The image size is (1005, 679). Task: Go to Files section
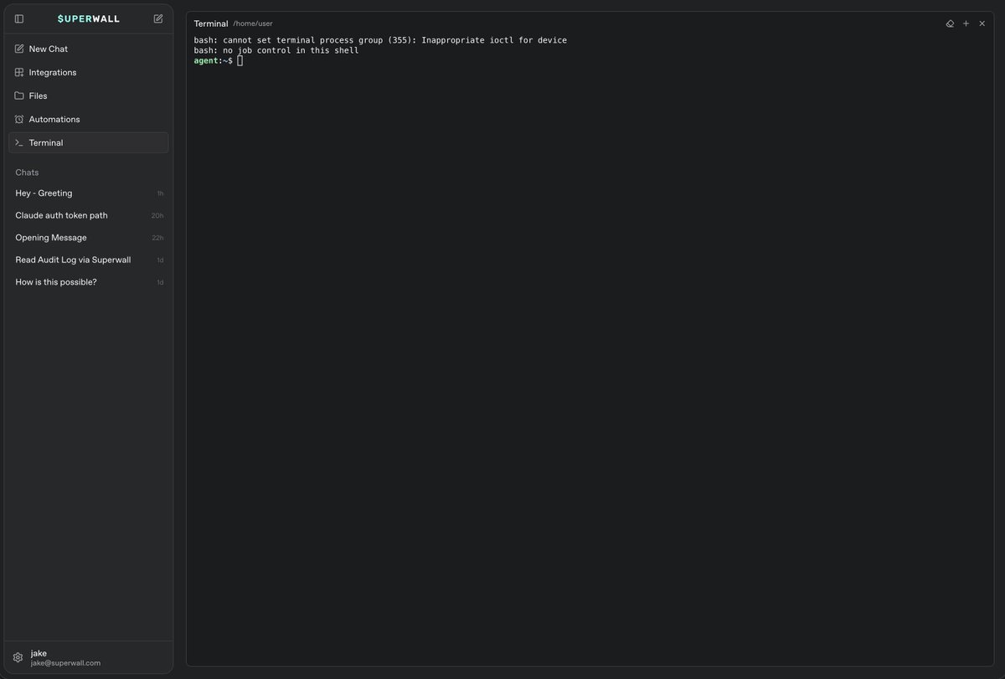(89, 95)
